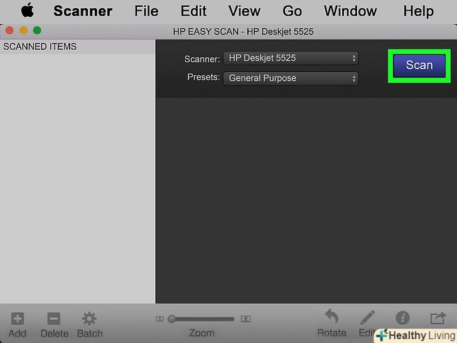Open the Window menu
The height and width of the screenshot is (343, 457).
pos(350,11)
